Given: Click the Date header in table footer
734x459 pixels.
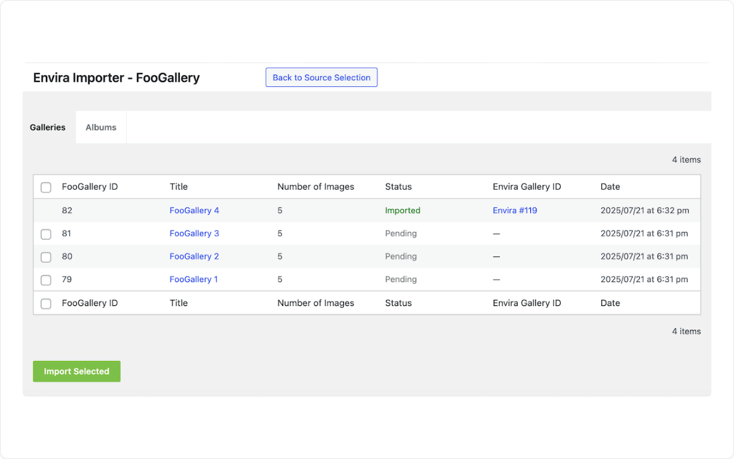Looking at the screenshot, I should (x=610, y=303).
